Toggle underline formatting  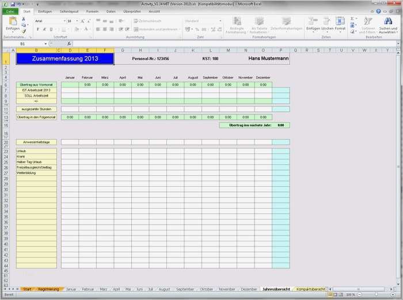tap(51, 29)
